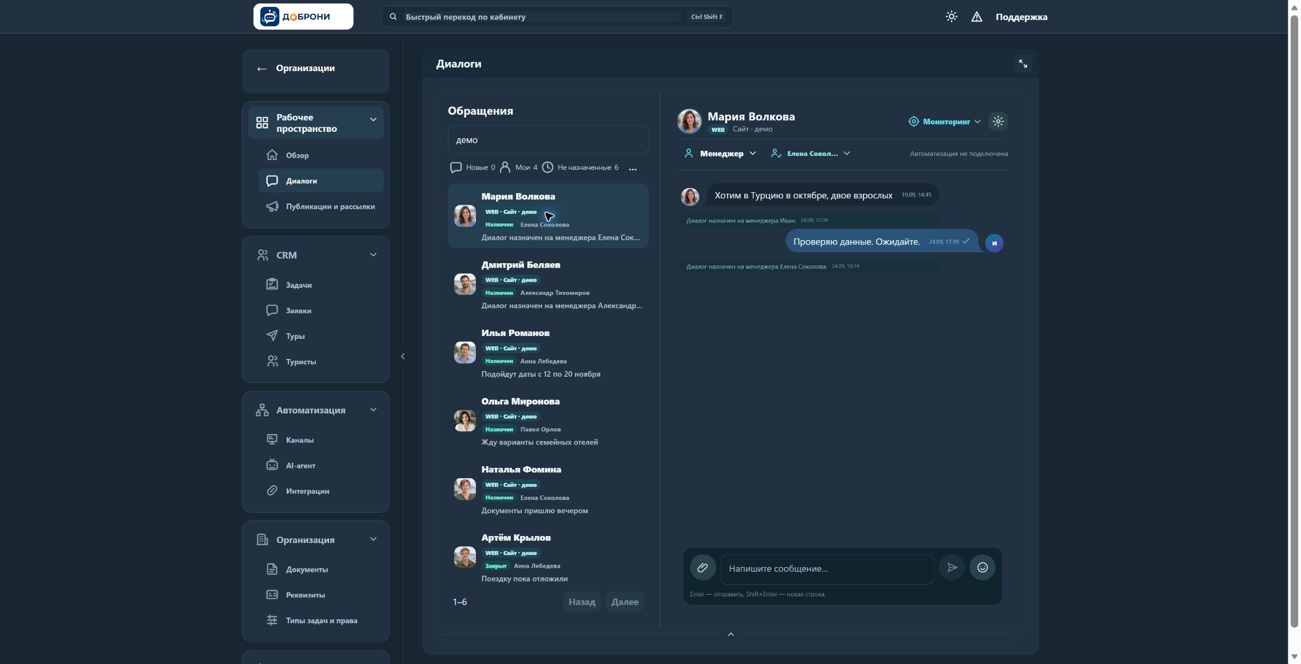The image size is (1301, 664).
Task: Filter dialogs by Не назначенные
Action: coord(580,167)
